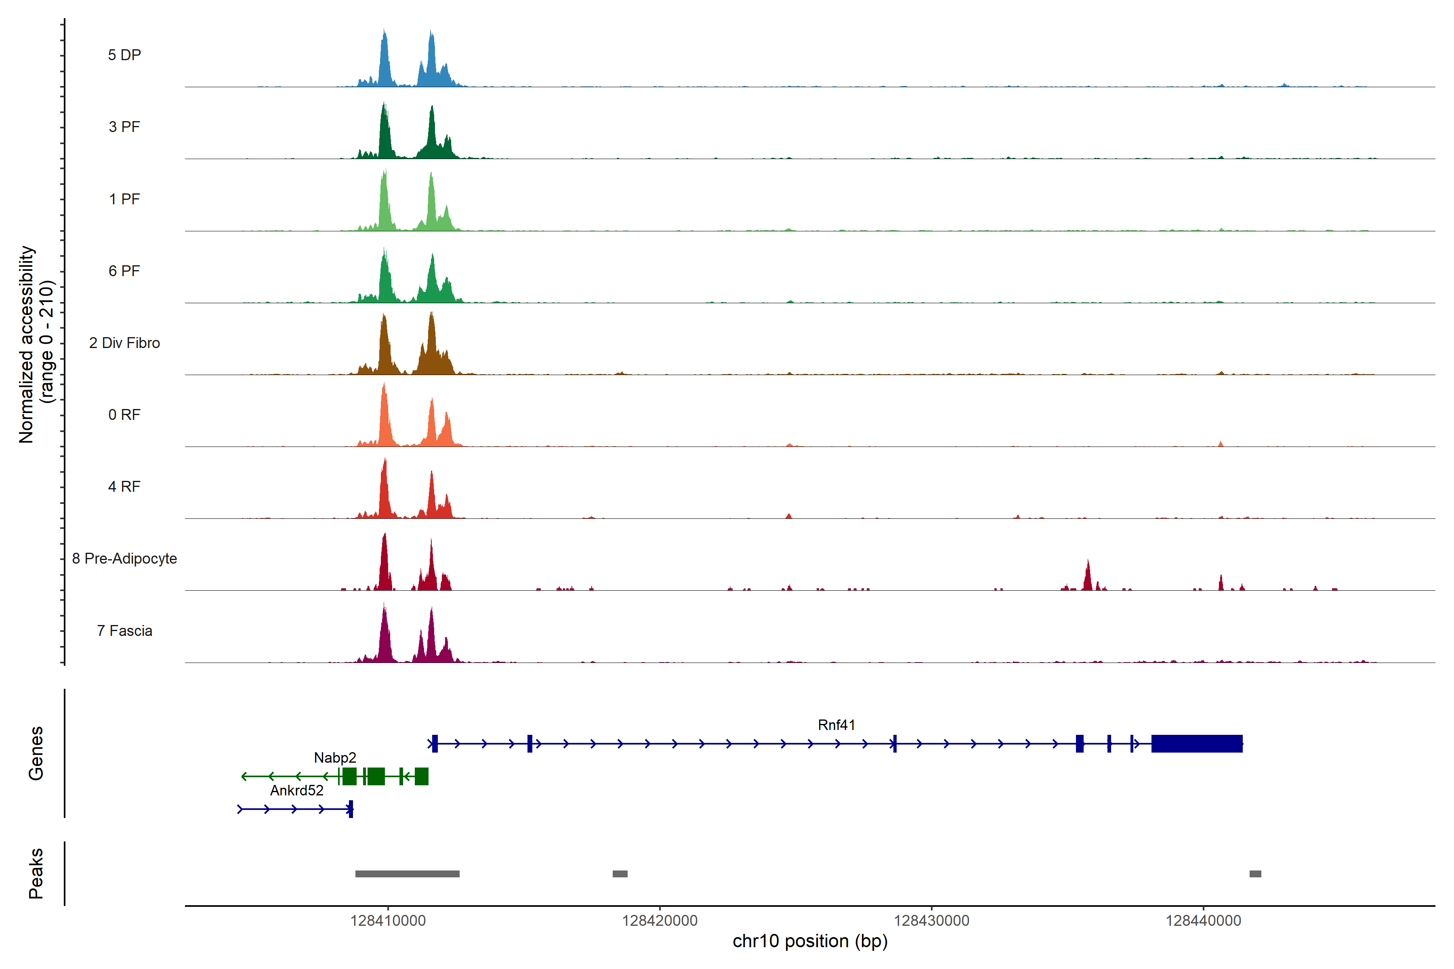Click the large Rnf41 last exon block
This screenshot has width=1454, height=969.
pyautogui.click(x=1197, y=743)
